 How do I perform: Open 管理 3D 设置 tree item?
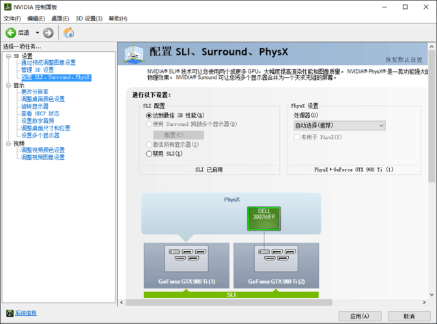click(x=38, y=70)
